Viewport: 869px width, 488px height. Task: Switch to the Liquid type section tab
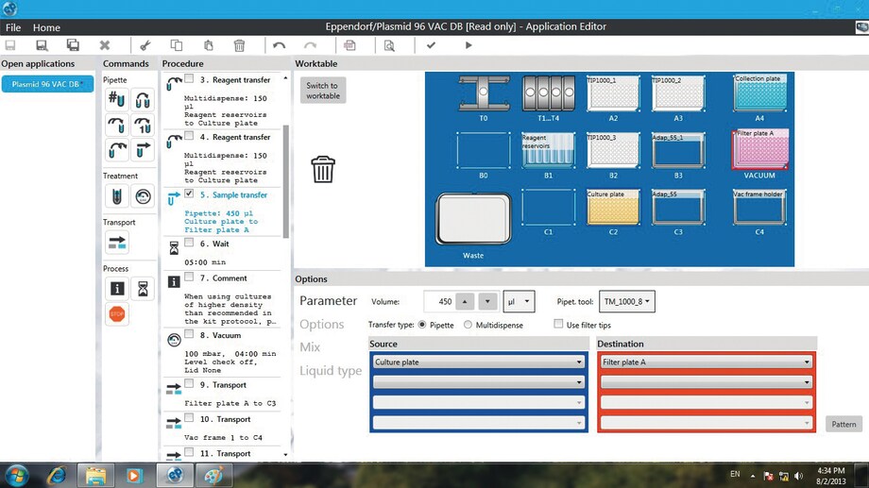[331, 371]
